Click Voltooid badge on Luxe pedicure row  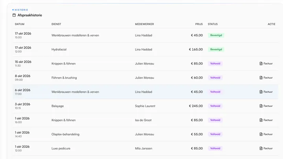click(x=215, y=148)
